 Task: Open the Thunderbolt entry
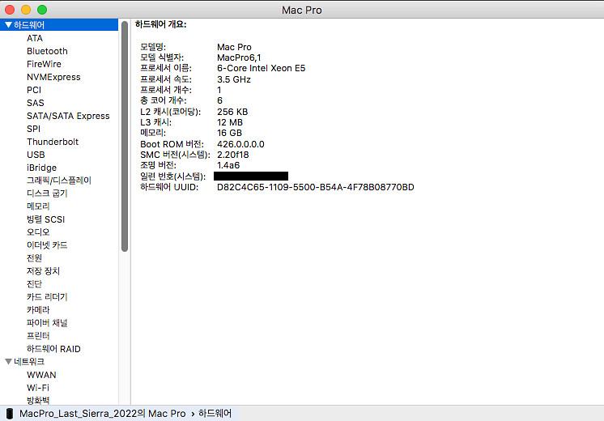[53, 142]
